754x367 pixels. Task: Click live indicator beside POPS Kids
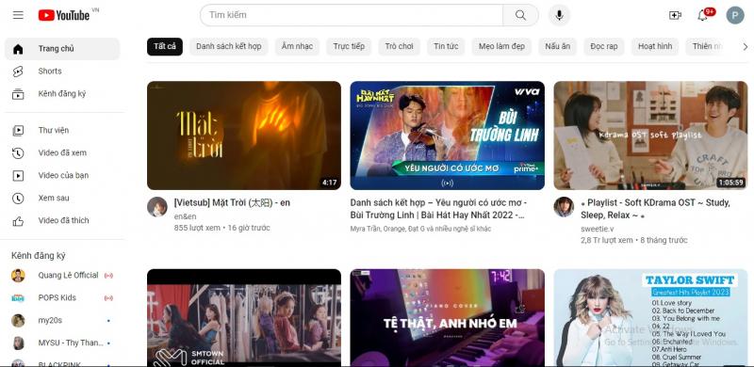pos(108,298)
